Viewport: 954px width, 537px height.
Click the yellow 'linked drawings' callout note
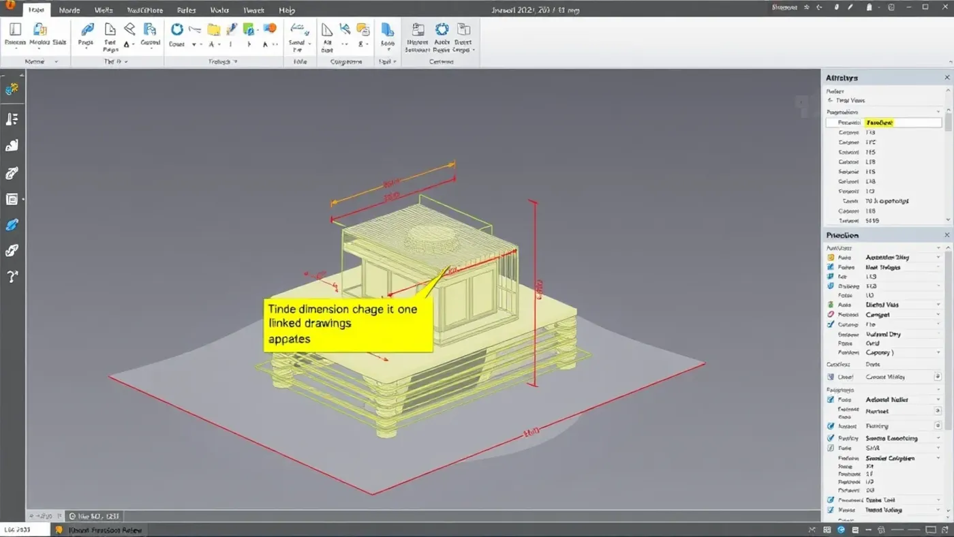348,324
